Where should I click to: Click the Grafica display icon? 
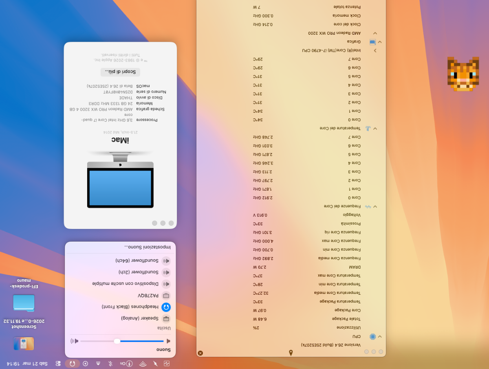[372, 42]
